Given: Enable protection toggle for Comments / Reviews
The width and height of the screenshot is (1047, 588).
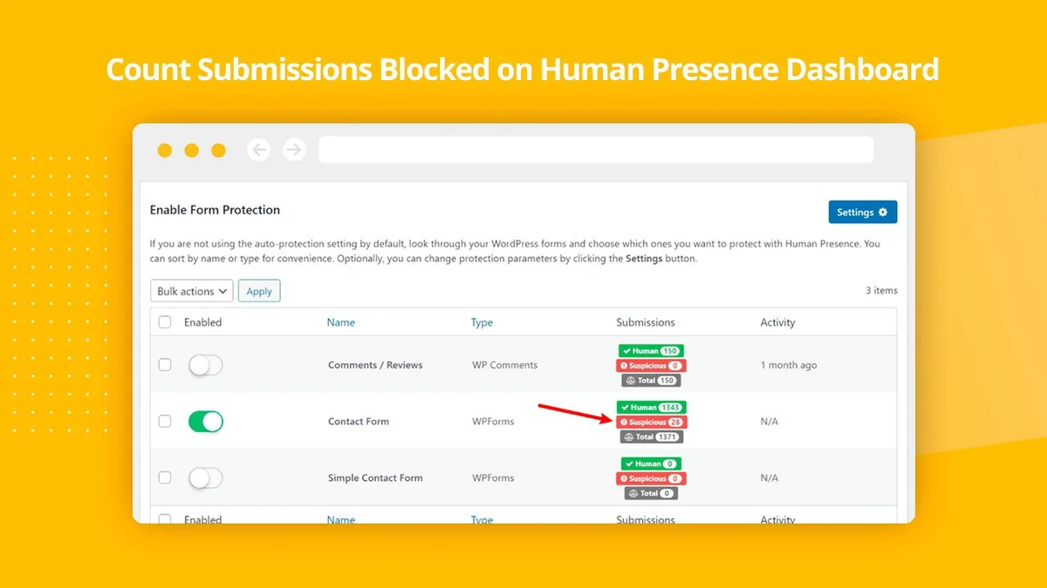Looking at the screenshot, I should (x=206, y=365).
